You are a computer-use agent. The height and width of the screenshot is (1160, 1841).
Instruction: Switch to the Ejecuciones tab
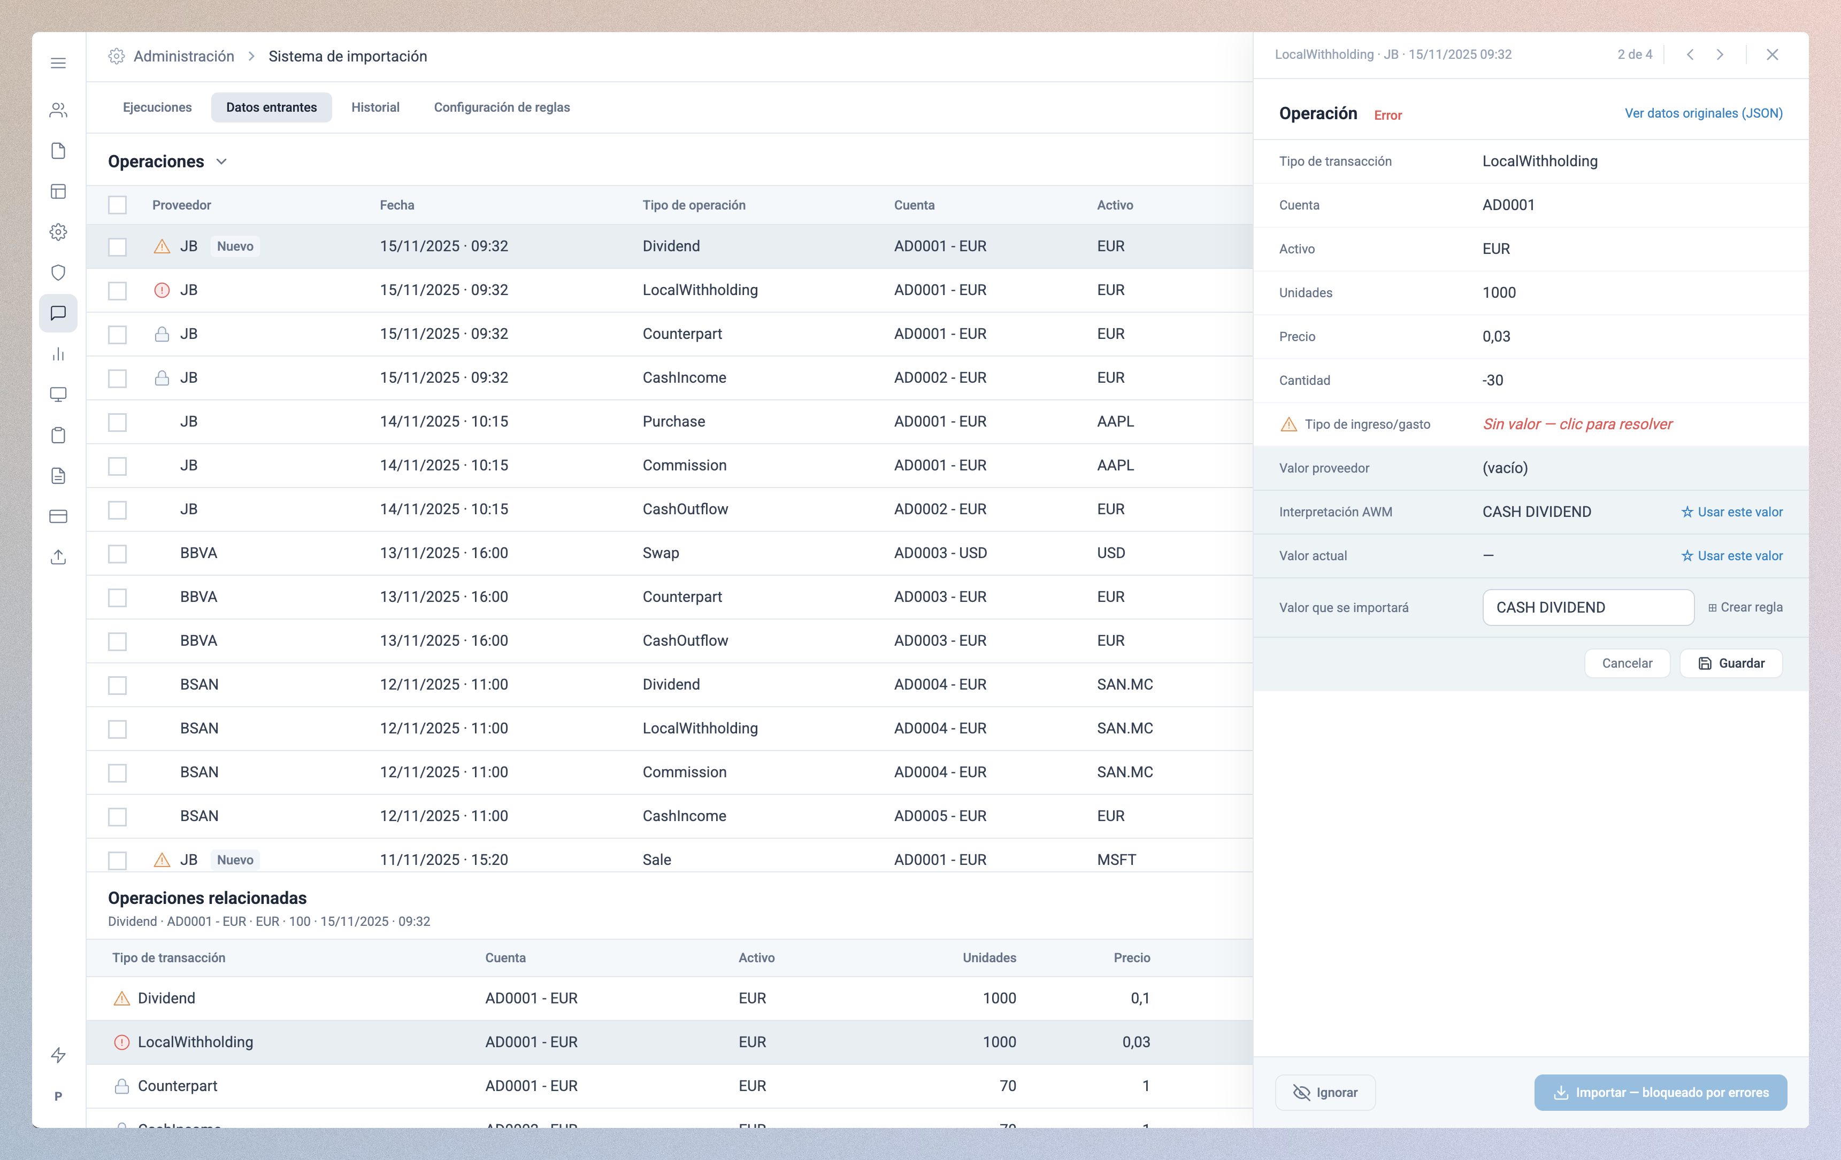[157, 107]
